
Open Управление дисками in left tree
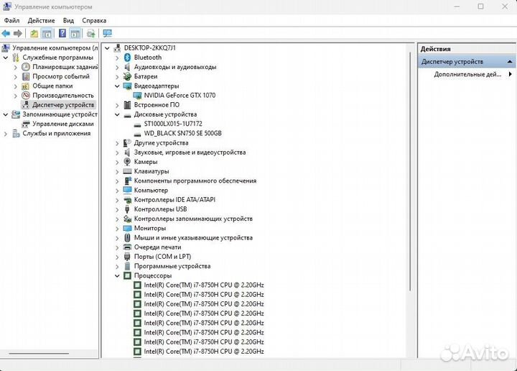pyautogui.click(x=62, y=124)
